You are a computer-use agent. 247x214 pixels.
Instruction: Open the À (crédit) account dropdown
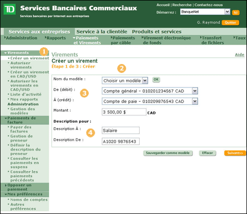coord(150,101)
